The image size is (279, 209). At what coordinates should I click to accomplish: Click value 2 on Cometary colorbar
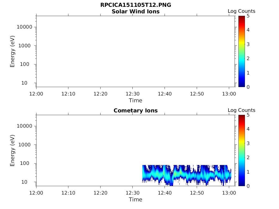(248, 158)
